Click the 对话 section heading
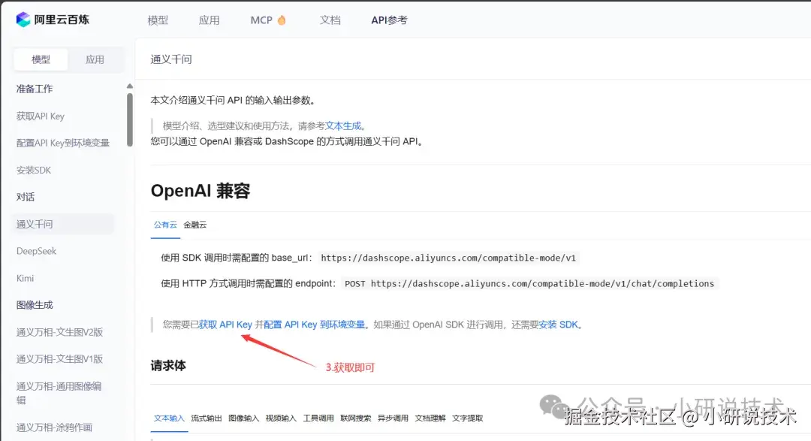Viewport: 811px width, 441px height. click(x=26, y=197)
